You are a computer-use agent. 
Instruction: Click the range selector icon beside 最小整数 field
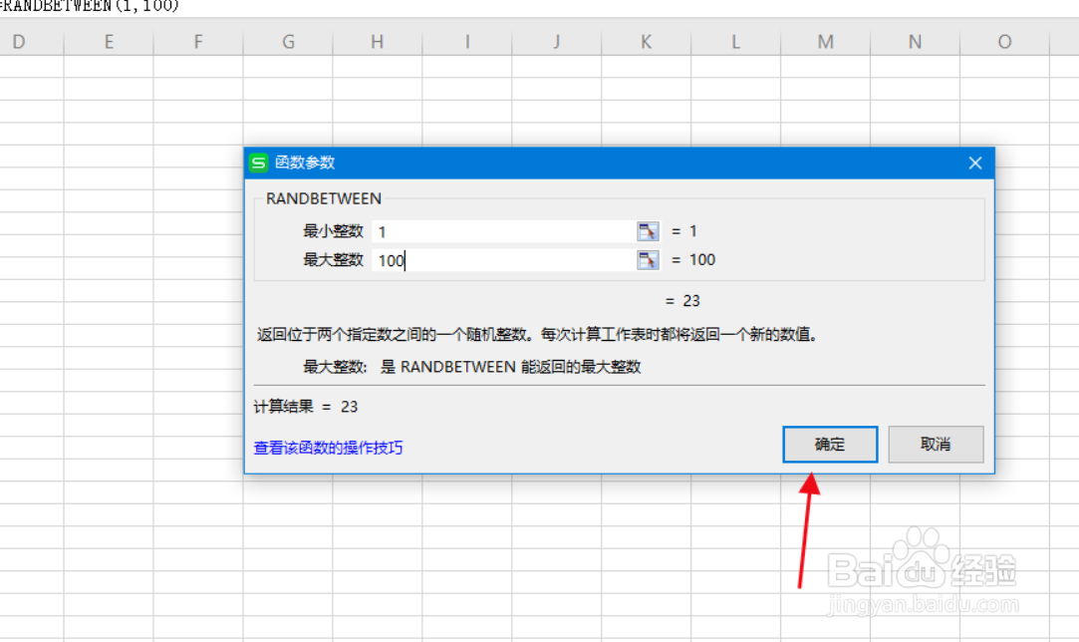click(647, 231)
